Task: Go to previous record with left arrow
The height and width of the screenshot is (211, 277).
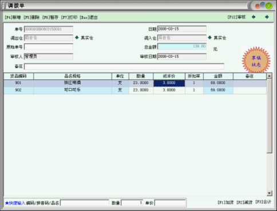Action: [x=254, y=17]
